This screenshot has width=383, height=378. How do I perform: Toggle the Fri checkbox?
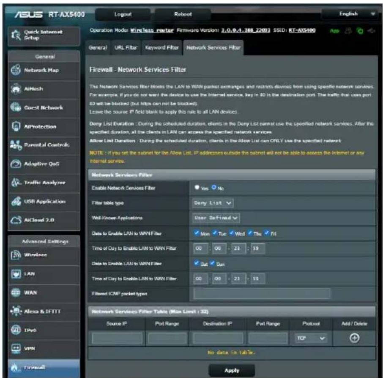click(x=267, y=232)
